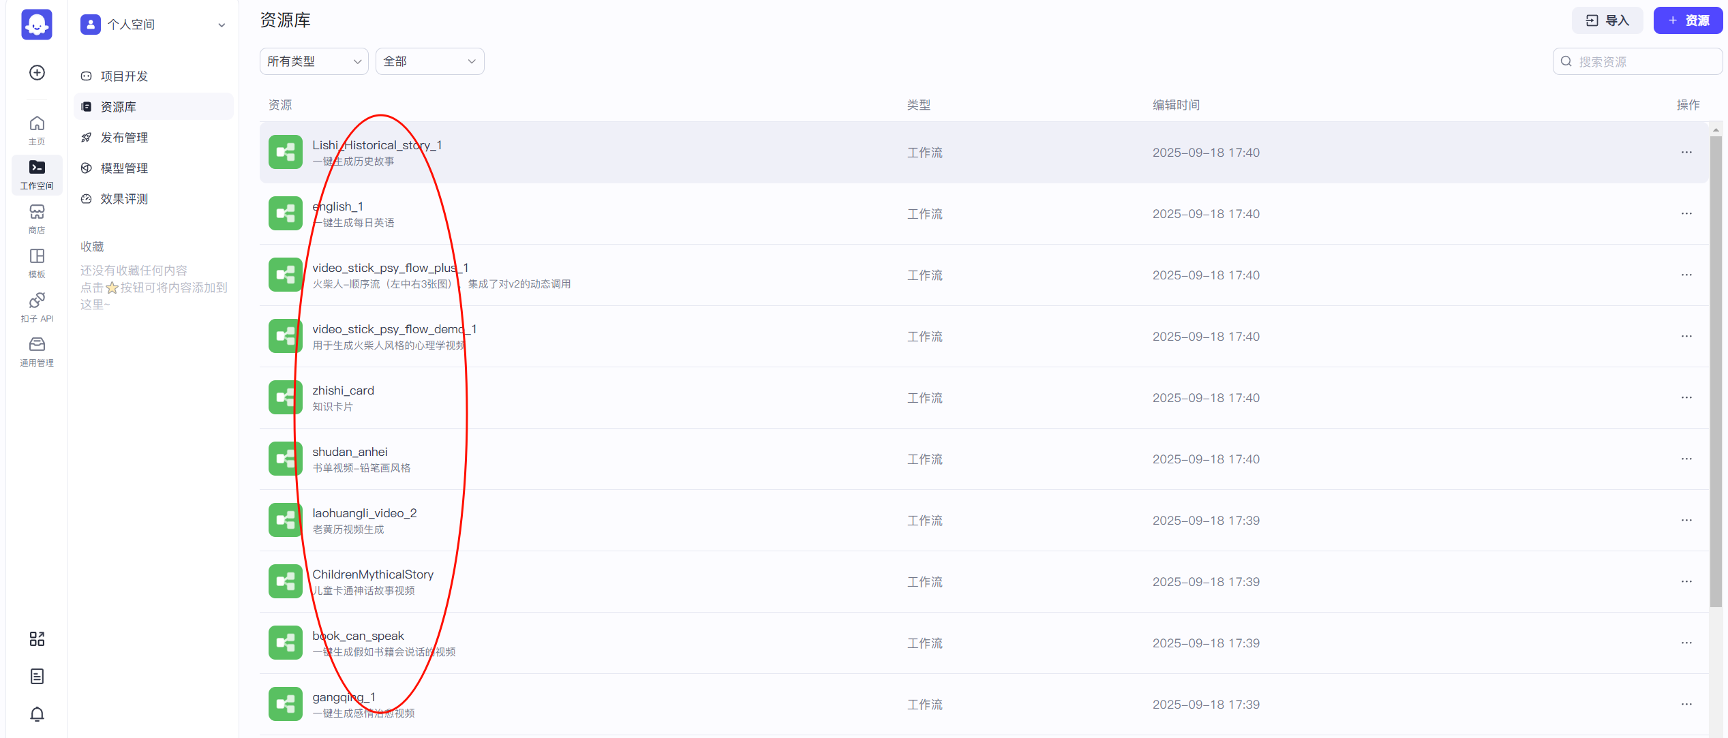Open 模型管理 menu item
This screenshot has height=738, width=1728.
coord(124,168)
